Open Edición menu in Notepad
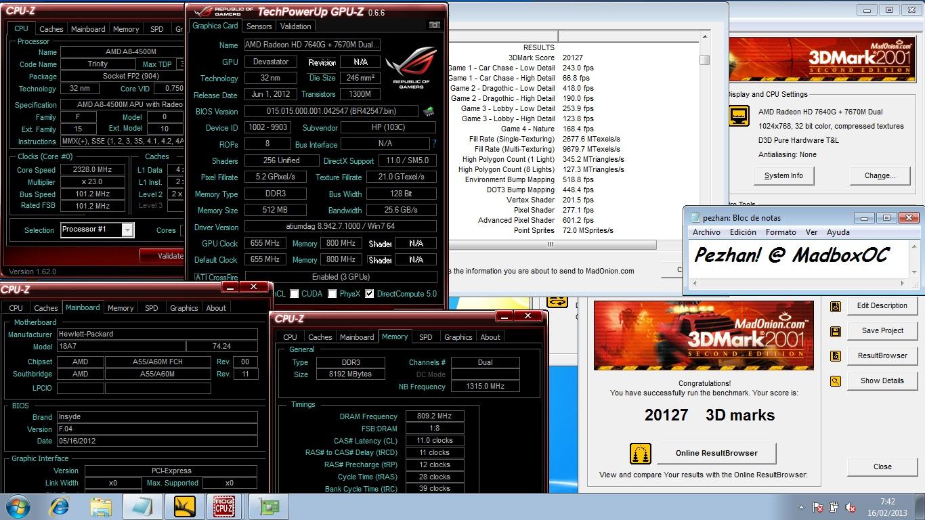This screenshot has width=925, height=520. (743, 232)
